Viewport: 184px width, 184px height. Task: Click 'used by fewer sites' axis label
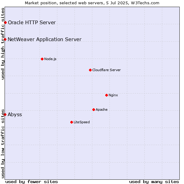point(32,182)
